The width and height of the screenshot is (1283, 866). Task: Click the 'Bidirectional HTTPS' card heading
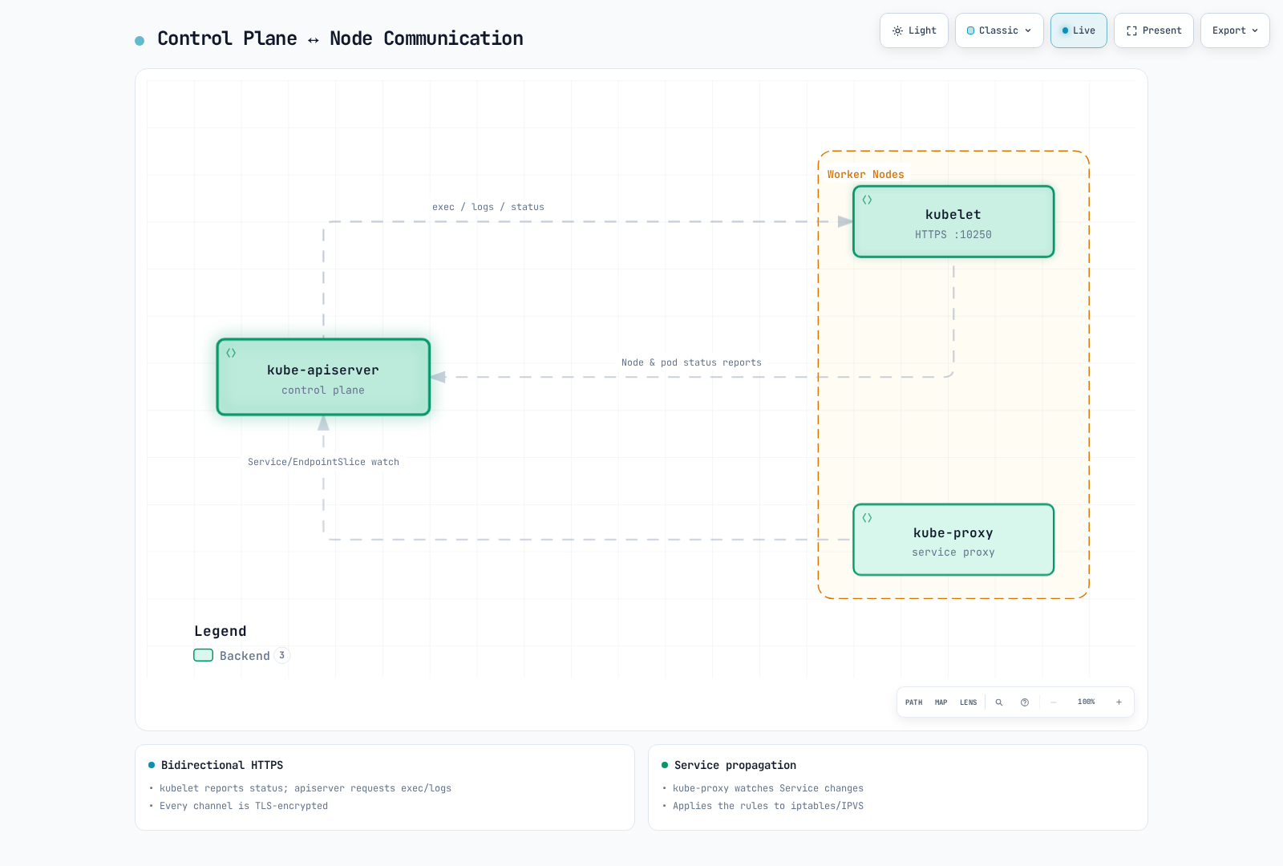pyautogui.click(x=222, y=765)
